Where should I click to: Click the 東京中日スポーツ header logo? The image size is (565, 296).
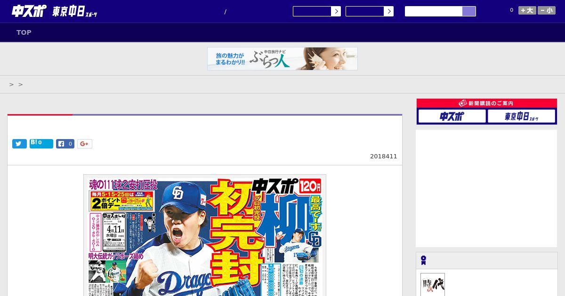(75, 12)
